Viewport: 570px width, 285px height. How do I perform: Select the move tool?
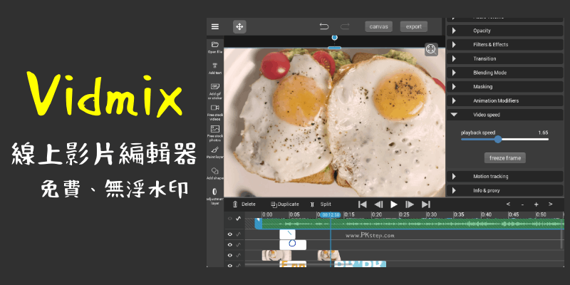[239, 26]
